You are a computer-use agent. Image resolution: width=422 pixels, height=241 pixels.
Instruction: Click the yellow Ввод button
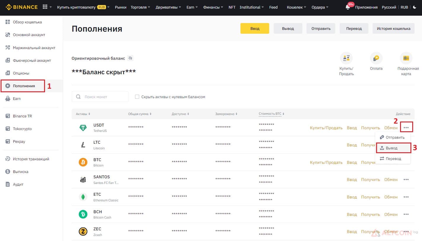click(x=255, y=28)
